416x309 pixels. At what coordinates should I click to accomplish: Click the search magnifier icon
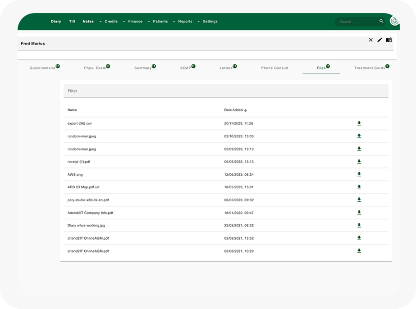coord(381,21)
